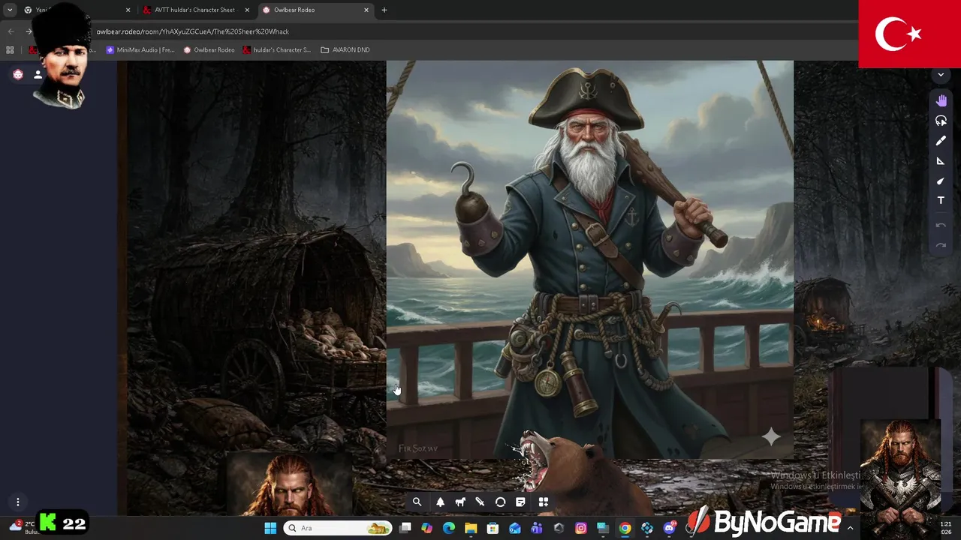Screen dimensions: 961x540
Task: Open the Mounts horse icon
Action: tap(460, 502)
